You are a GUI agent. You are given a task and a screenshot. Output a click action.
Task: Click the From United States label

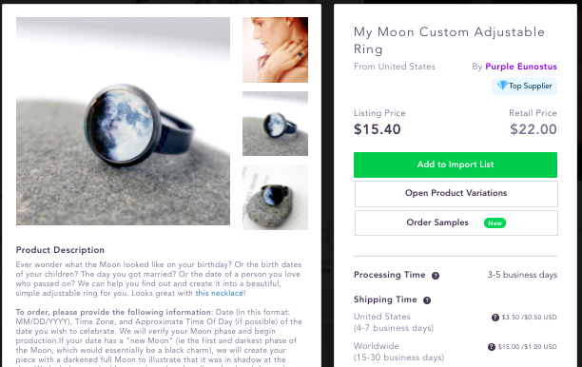coord(395,67)
